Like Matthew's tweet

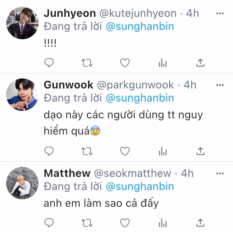[x=125, y=223]
